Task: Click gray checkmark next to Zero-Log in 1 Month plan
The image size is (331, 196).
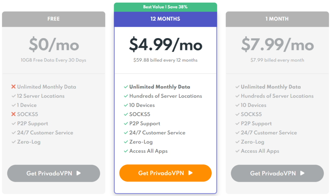Action: click(x=238, y=142)
